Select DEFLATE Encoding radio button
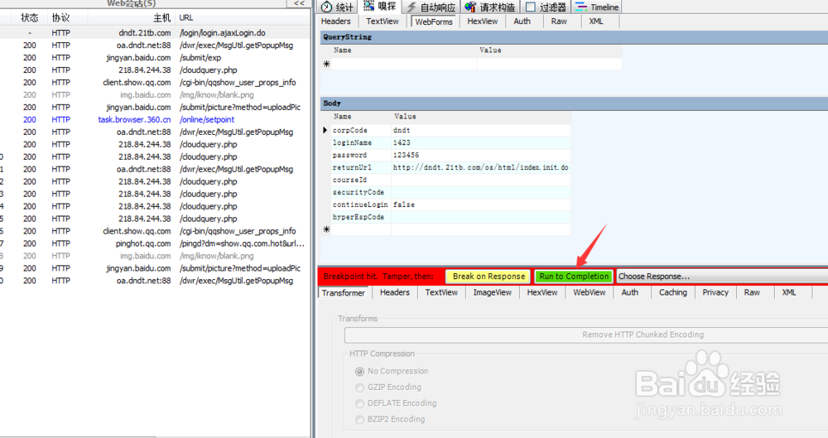The image size is (828, 438). point(359,403)
